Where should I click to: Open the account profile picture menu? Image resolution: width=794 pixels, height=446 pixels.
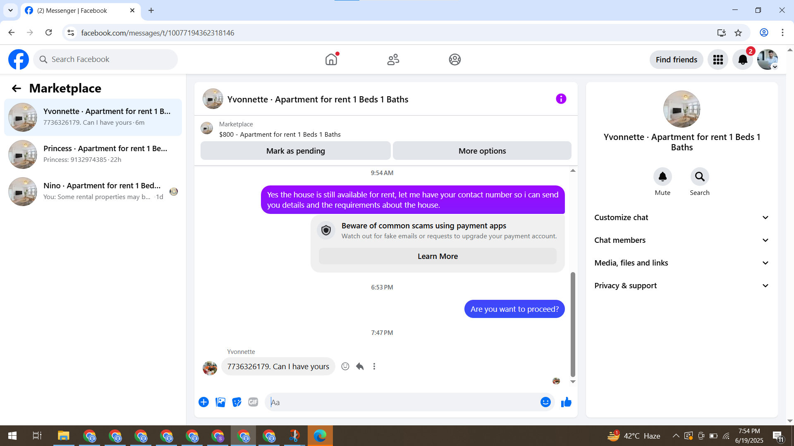(768, 59)
